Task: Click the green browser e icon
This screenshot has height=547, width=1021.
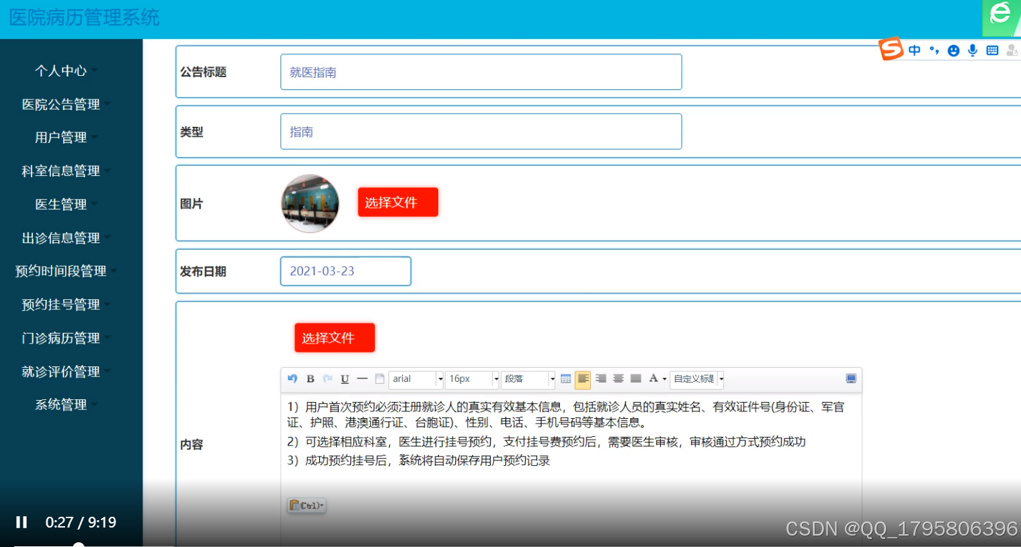Action: tap(1002, 18)
